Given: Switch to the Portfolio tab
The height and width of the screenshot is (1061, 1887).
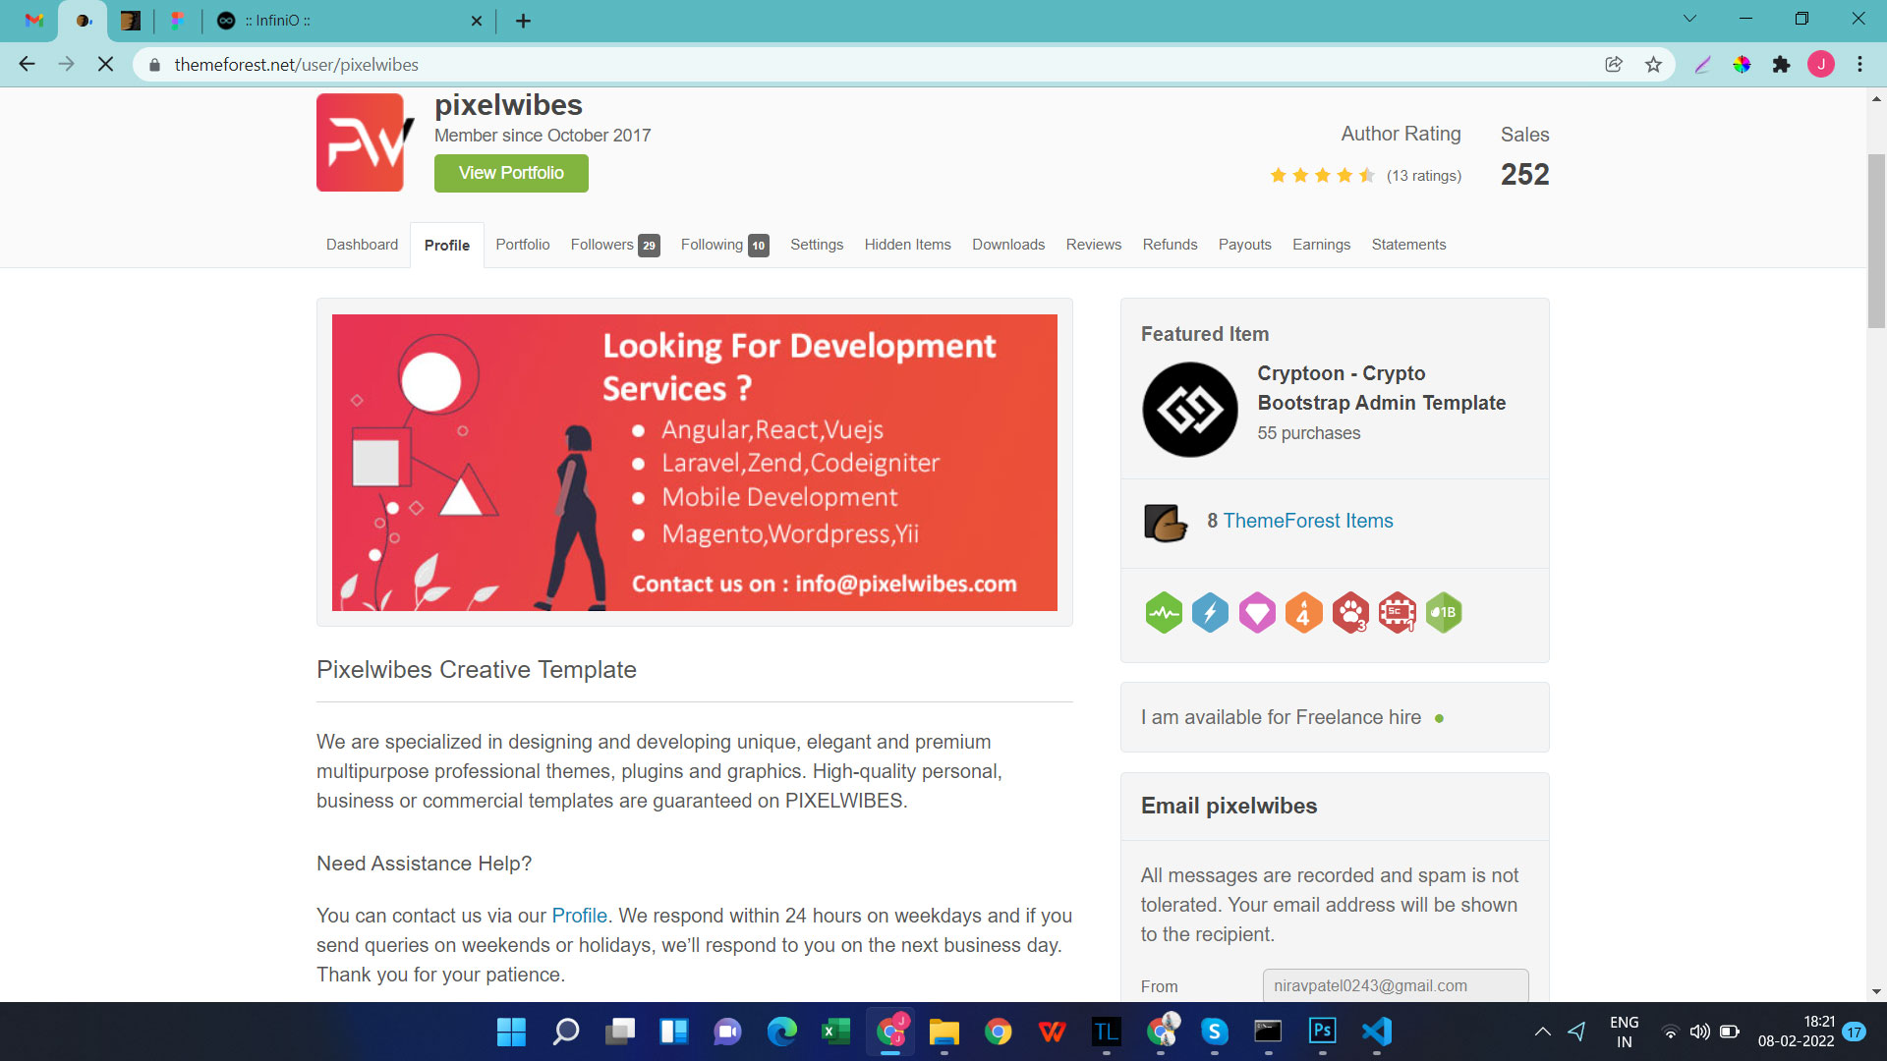Looking at the screenshot, I should point(522,245).
